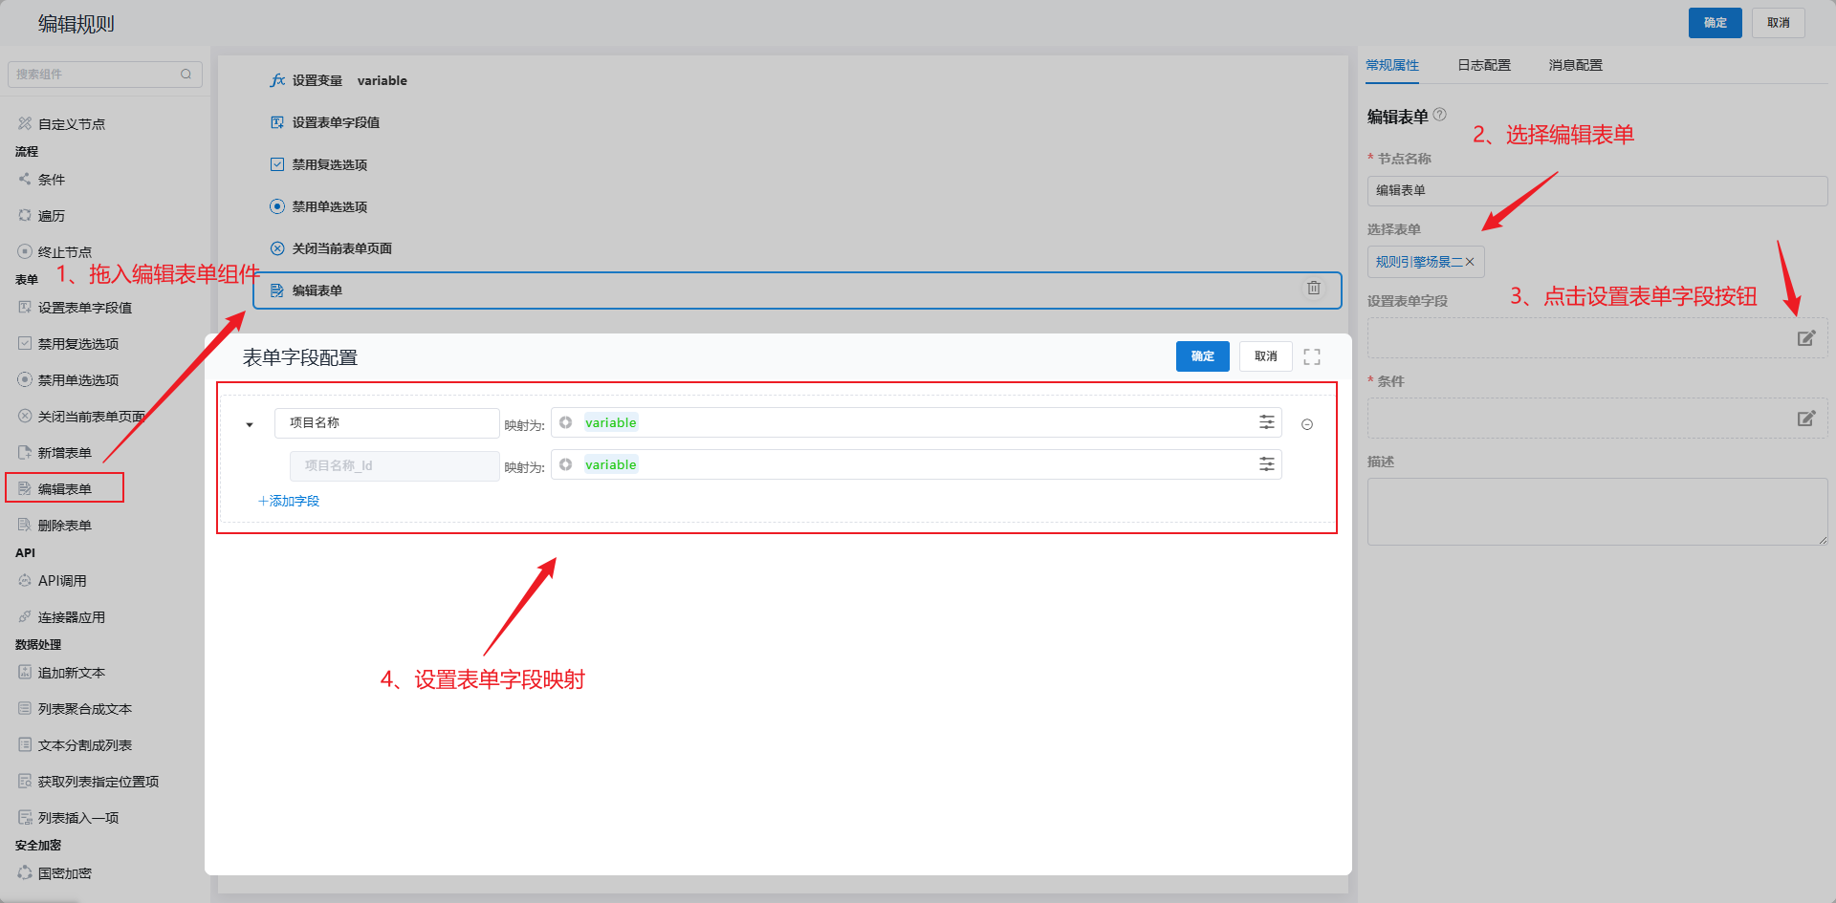Open settings icon on 项目名称_Id mapping row
Image resolution: width=1836 pixels, height=903 pixels.
tap(1266, 464)
